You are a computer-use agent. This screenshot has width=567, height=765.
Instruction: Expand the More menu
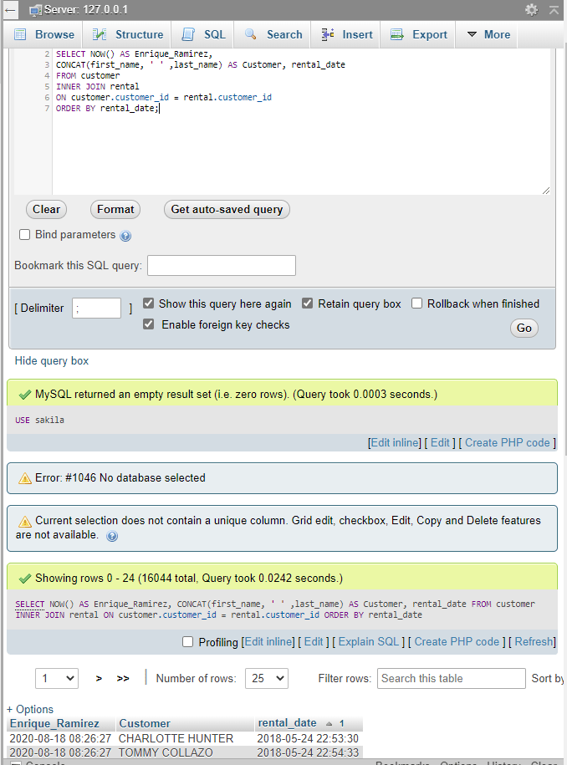488,34
